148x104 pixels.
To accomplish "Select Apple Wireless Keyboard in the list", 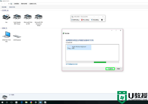I will [79, 47].
